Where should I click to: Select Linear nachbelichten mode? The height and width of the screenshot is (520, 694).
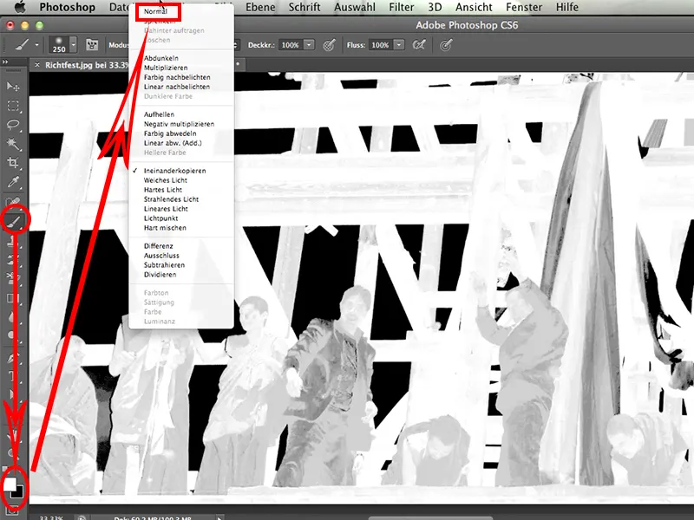click(177, 87)
